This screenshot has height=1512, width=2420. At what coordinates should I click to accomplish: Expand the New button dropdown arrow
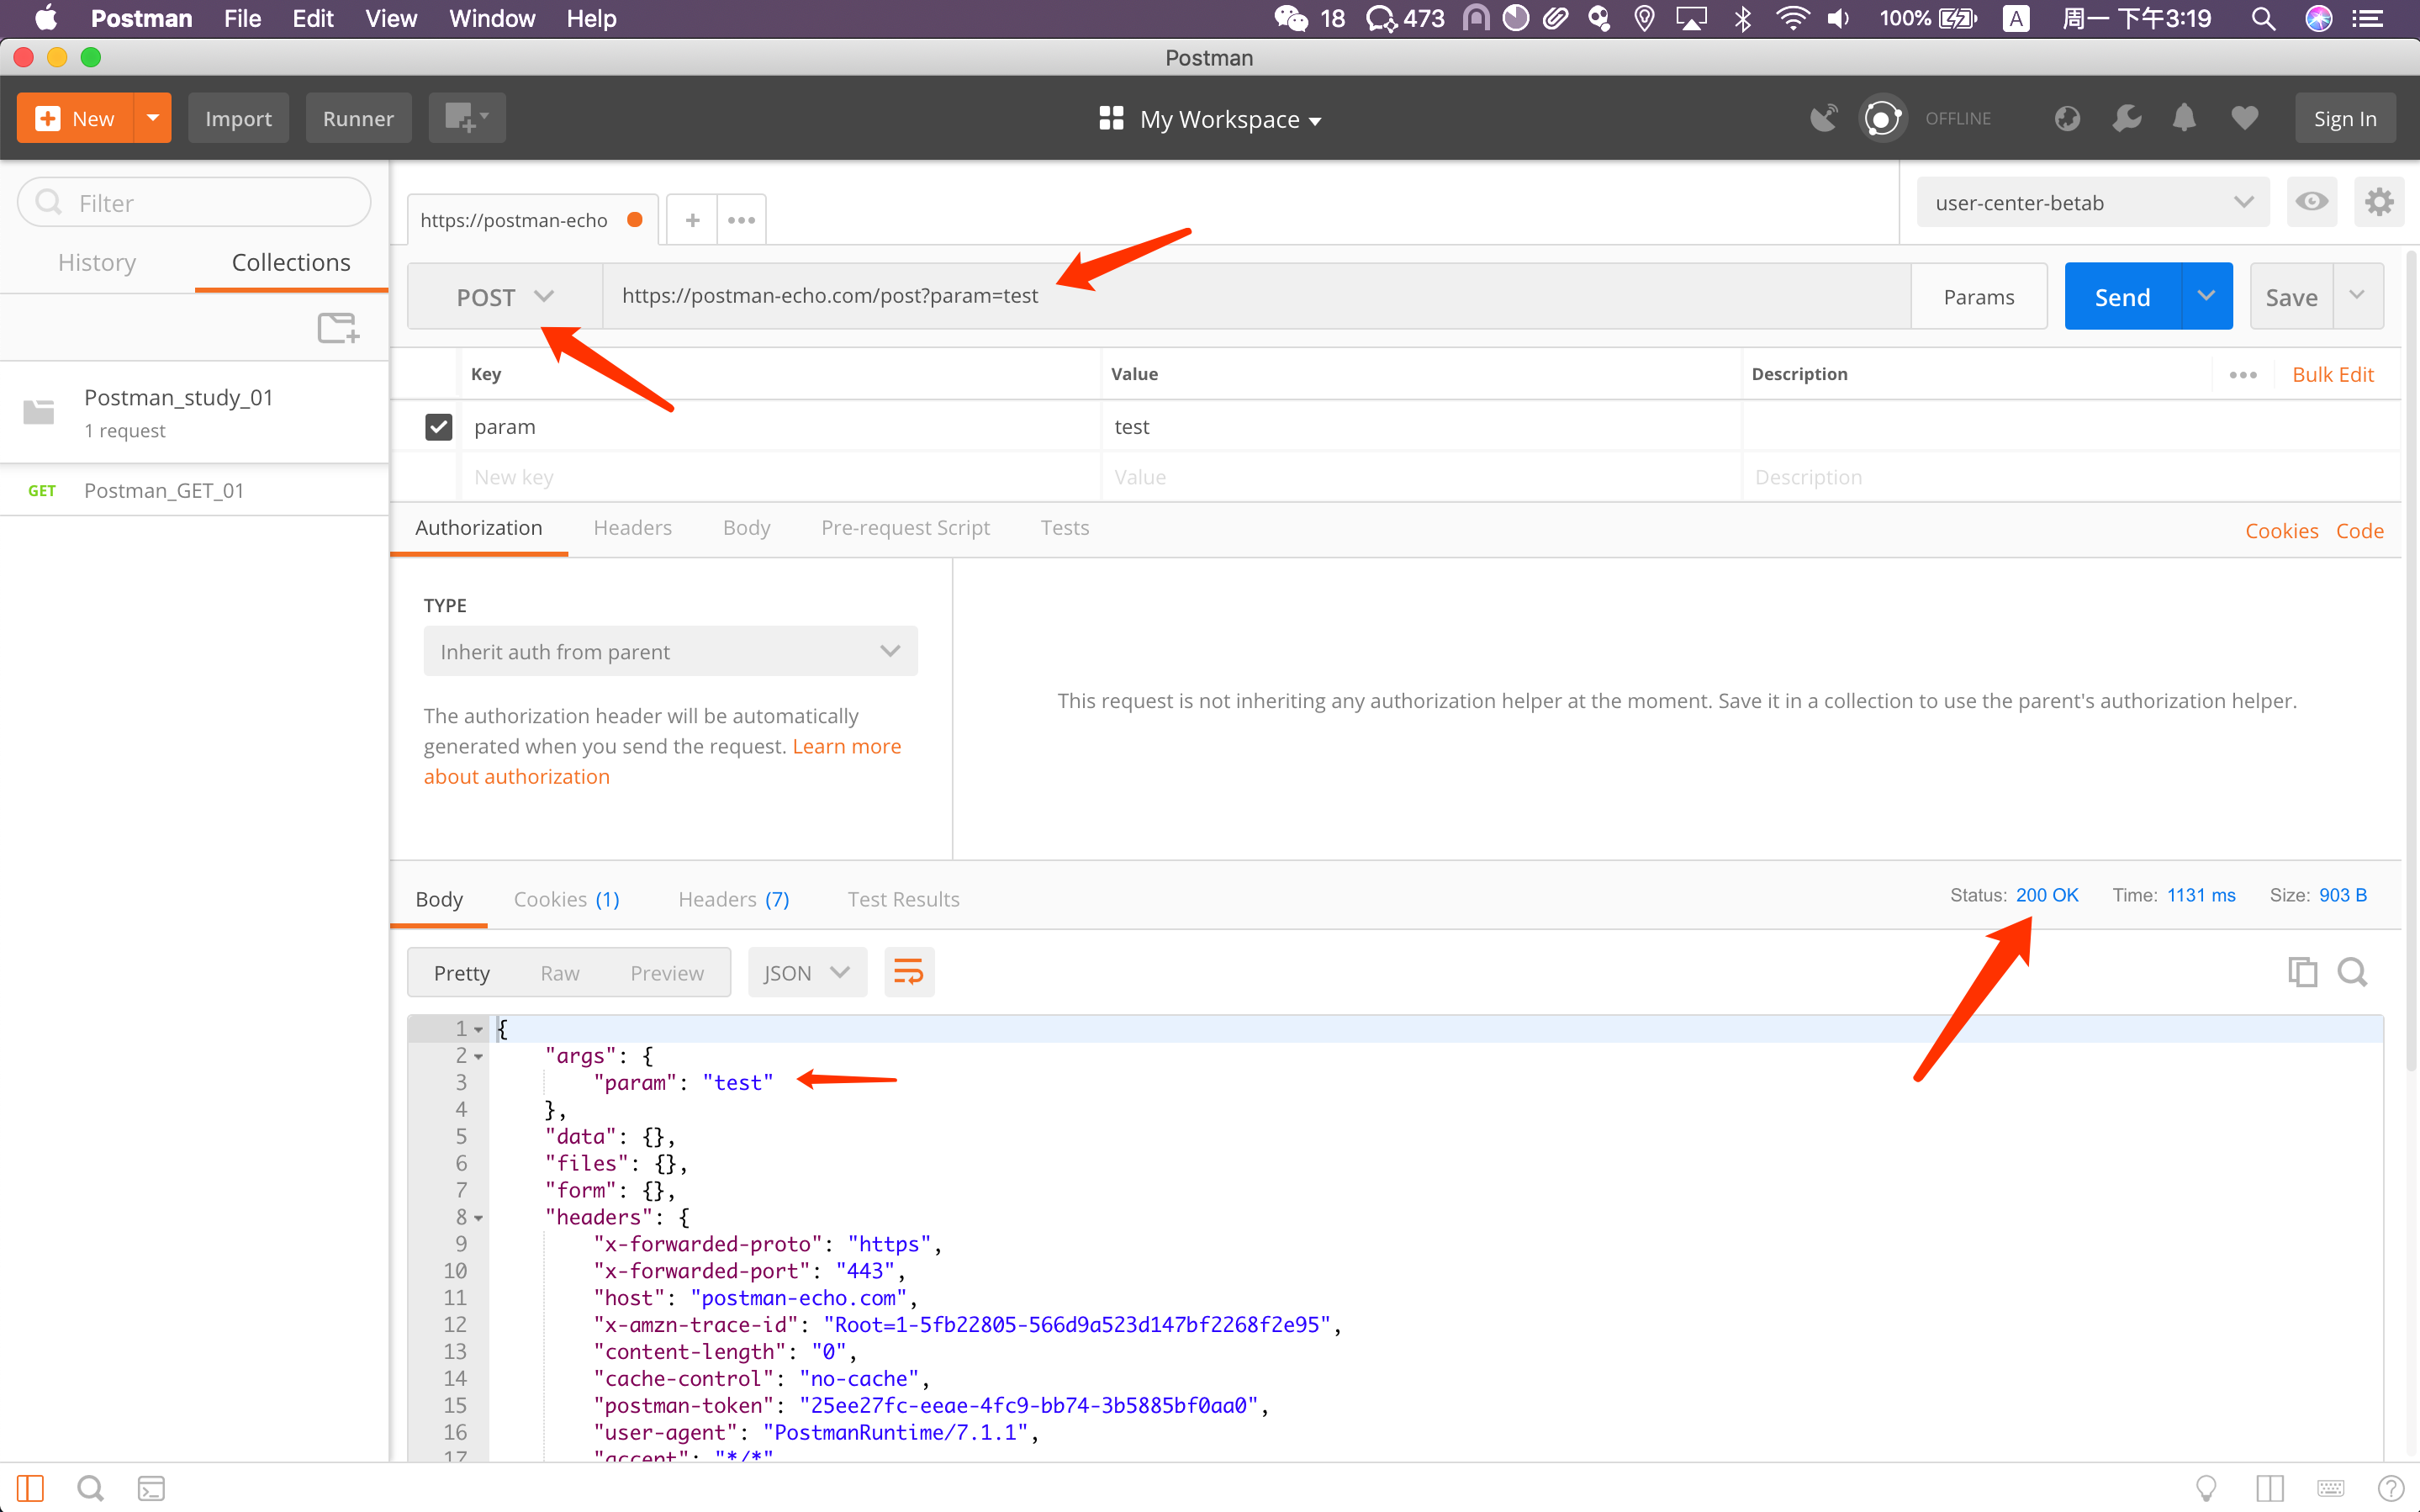(x=153, y=118)
